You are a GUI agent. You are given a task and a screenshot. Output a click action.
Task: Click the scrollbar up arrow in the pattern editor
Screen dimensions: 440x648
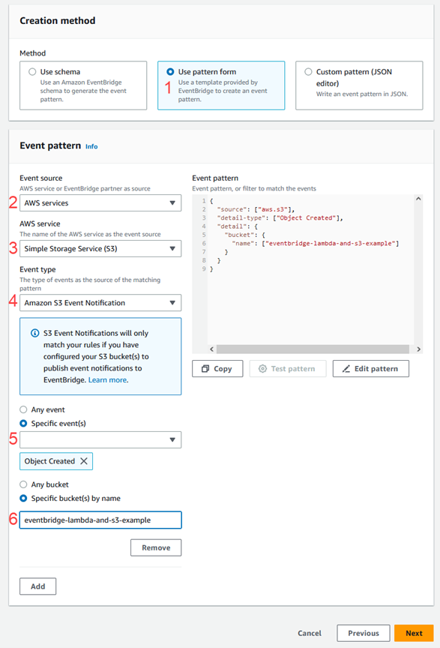point(418,199)
